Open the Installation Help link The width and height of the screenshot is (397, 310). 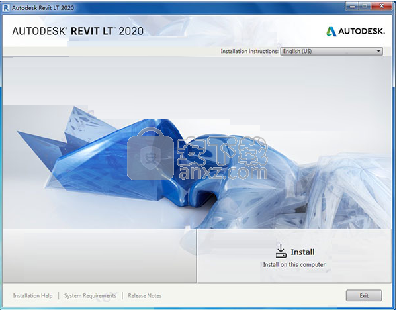pyautogui.click(x=32, y=296)
